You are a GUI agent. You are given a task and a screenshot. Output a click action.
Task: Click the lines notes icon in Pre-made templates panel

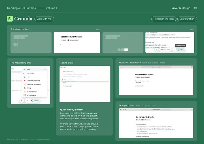click(x=27, y=101)
